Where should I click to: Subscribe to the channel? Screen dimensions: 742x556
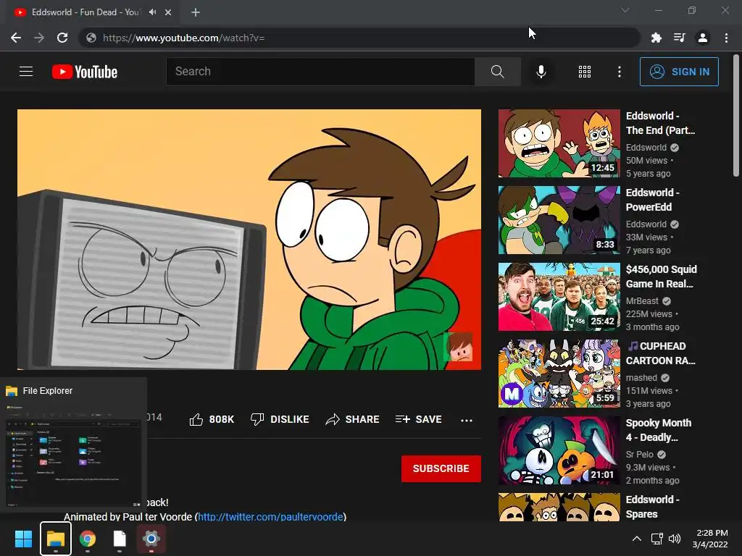pyautogui.click(x=441, y=468)
